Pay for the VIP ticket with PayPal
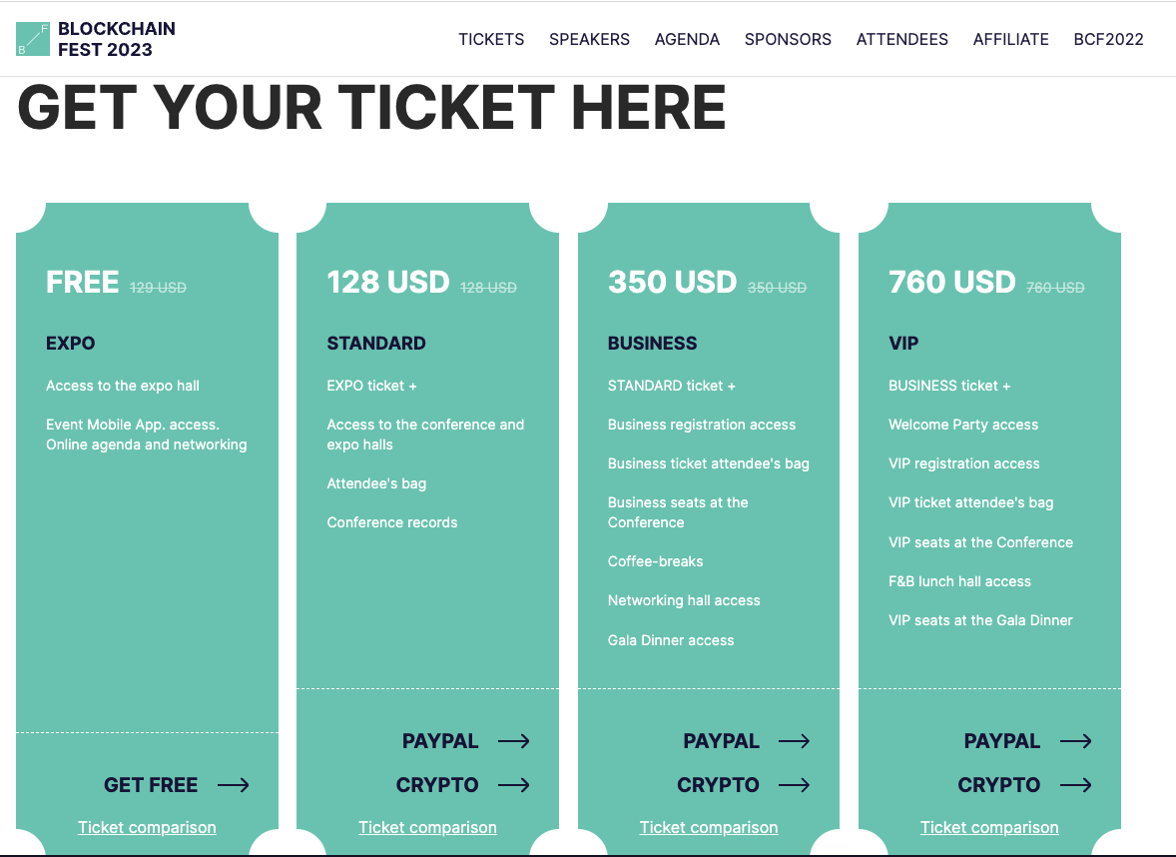 (1002, 741)
